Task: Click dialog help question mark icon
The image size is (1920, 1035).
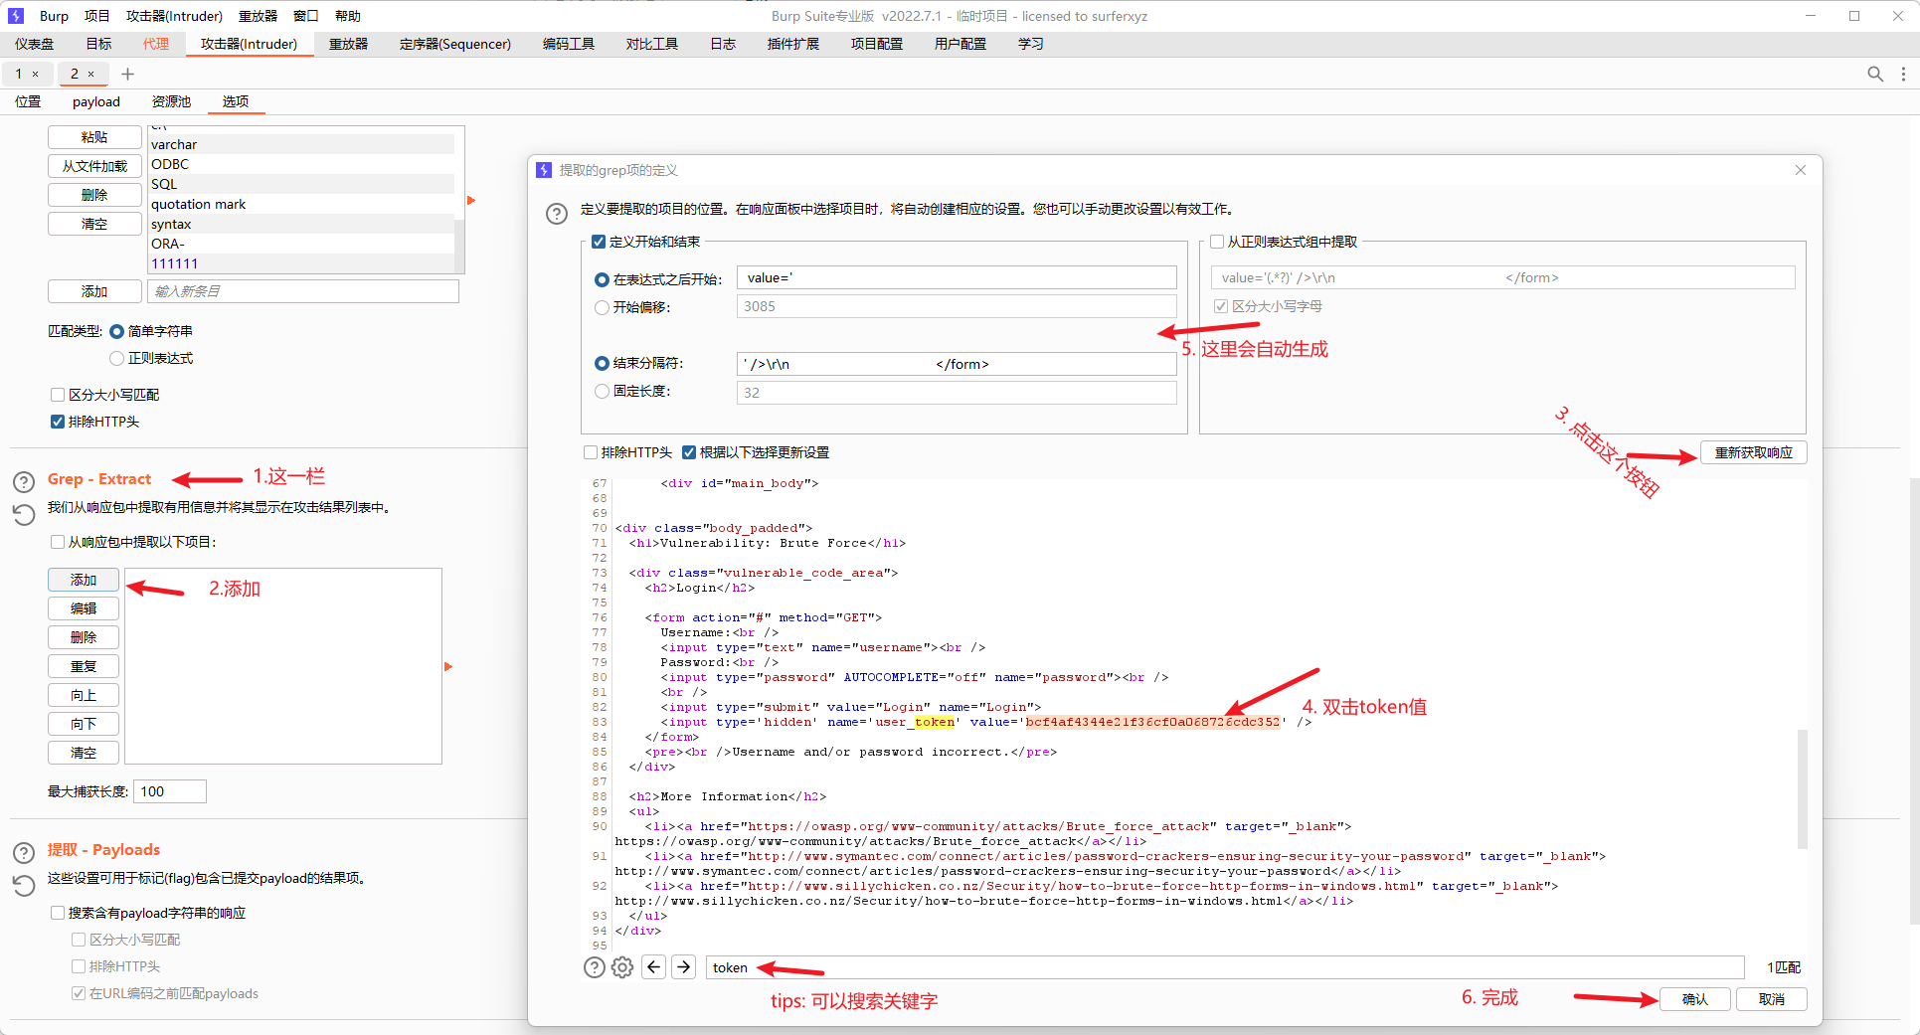Action: pos(557,213)
